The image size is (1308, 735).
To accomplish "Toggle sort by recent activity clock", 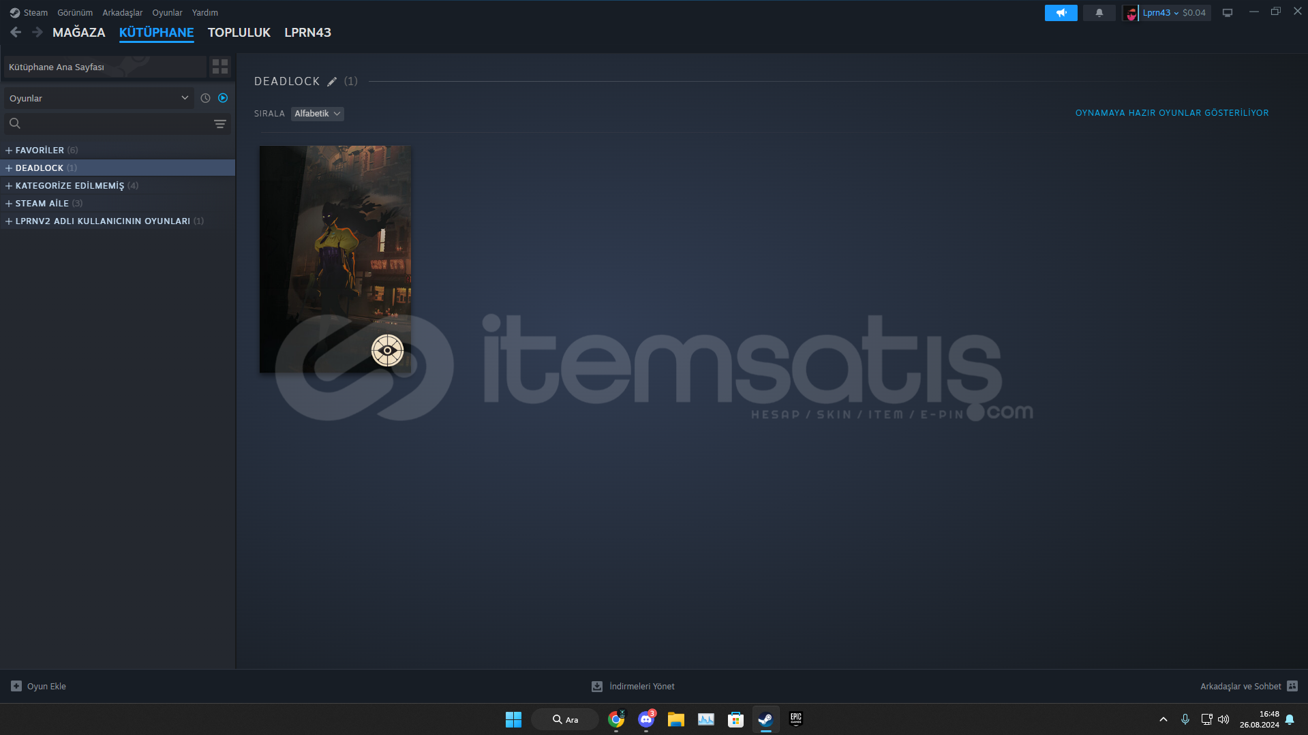I will click(205, 98).
